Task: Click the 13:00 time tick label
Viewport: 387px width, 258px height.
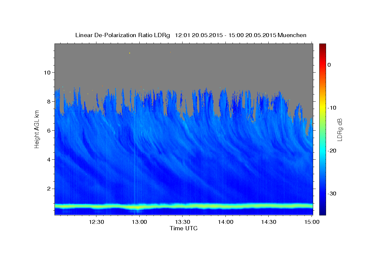Action: 139,222
